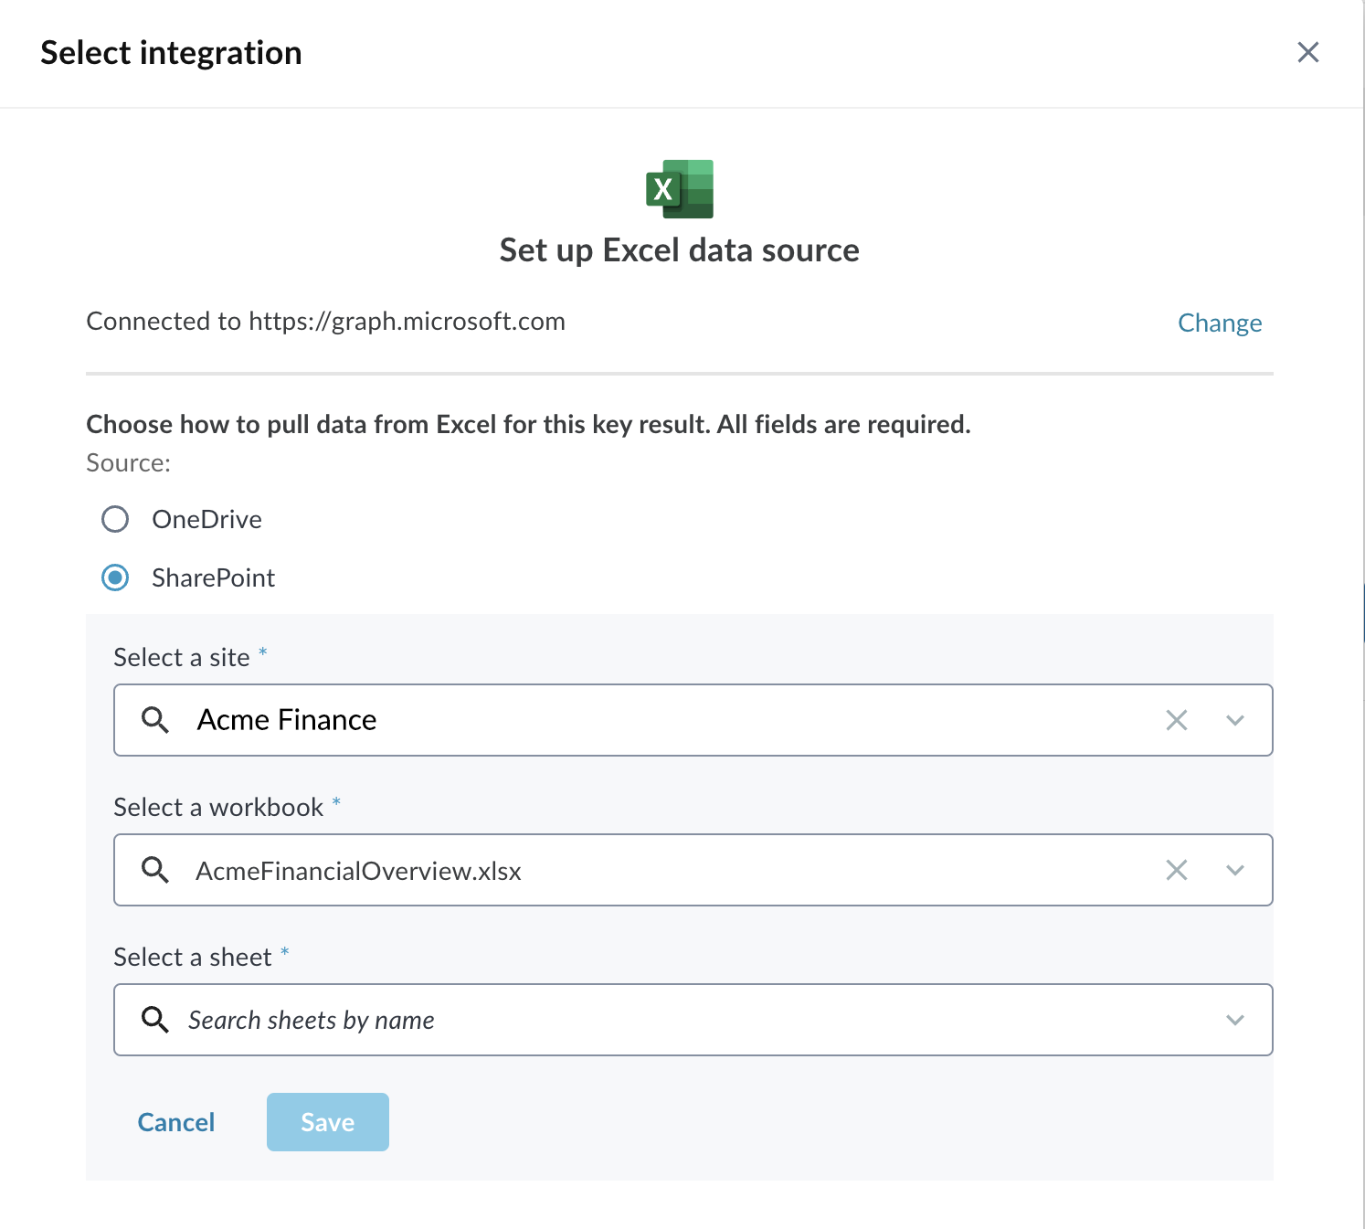Clear the Acme Finance site selection
The height and width of the screenshot is (1229, 1365).
tap(1177, 720)
